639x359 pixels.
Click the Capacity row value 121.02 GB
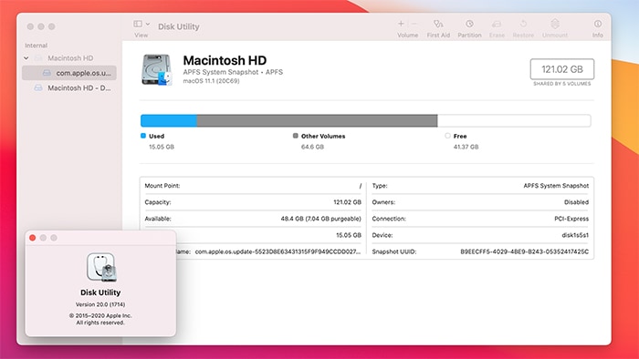347,202
